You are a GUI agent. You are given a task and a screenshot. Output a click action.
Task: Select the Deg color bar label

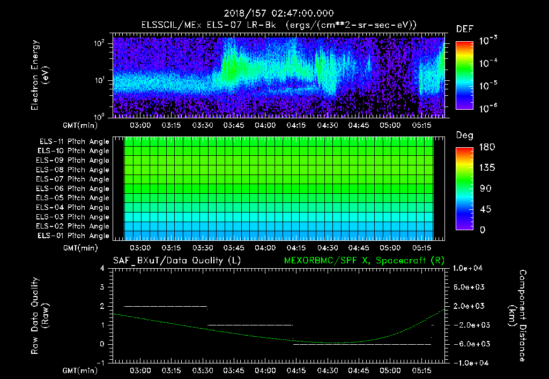pos(465,135)
